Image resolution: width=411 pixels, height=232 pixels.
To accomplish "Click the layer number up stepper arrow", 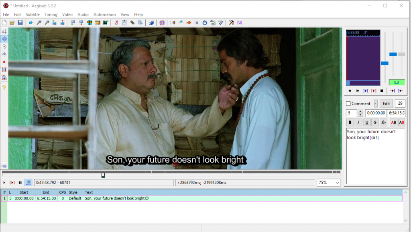I will (x=360, y=112).
